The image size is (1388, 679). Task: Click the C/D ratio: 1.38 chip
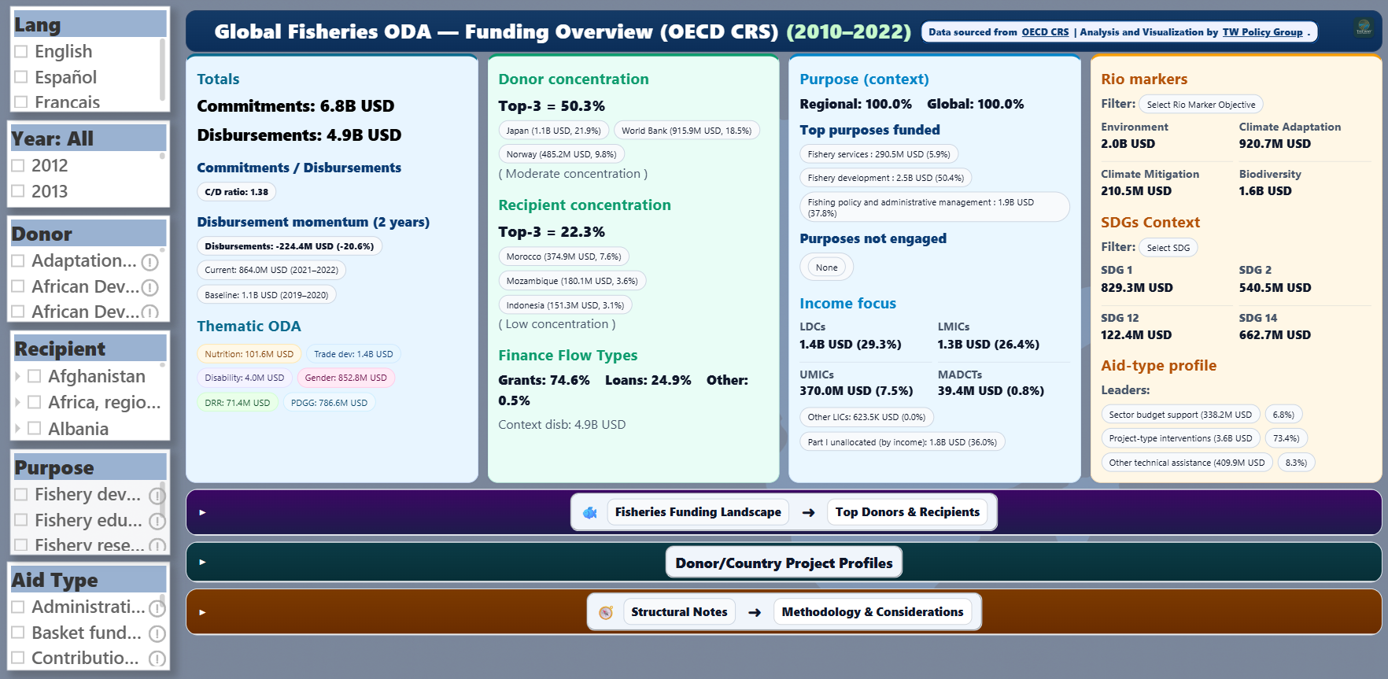236,192
